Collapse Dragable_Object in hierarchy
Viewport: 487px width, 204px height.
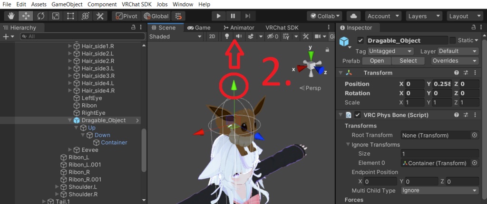(70, 121)
